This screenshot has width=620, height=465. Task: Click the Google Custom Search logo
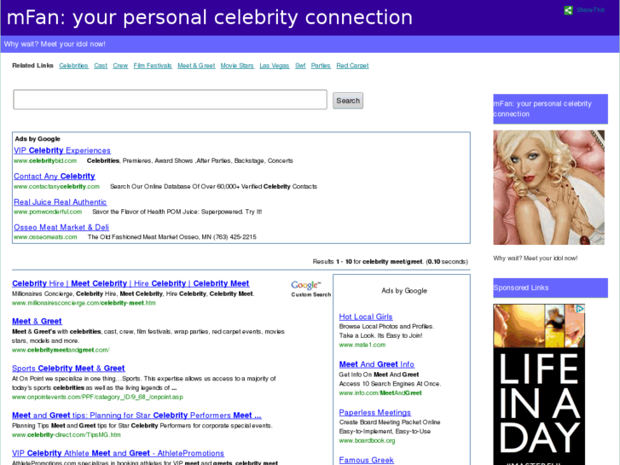pos(310,288)
